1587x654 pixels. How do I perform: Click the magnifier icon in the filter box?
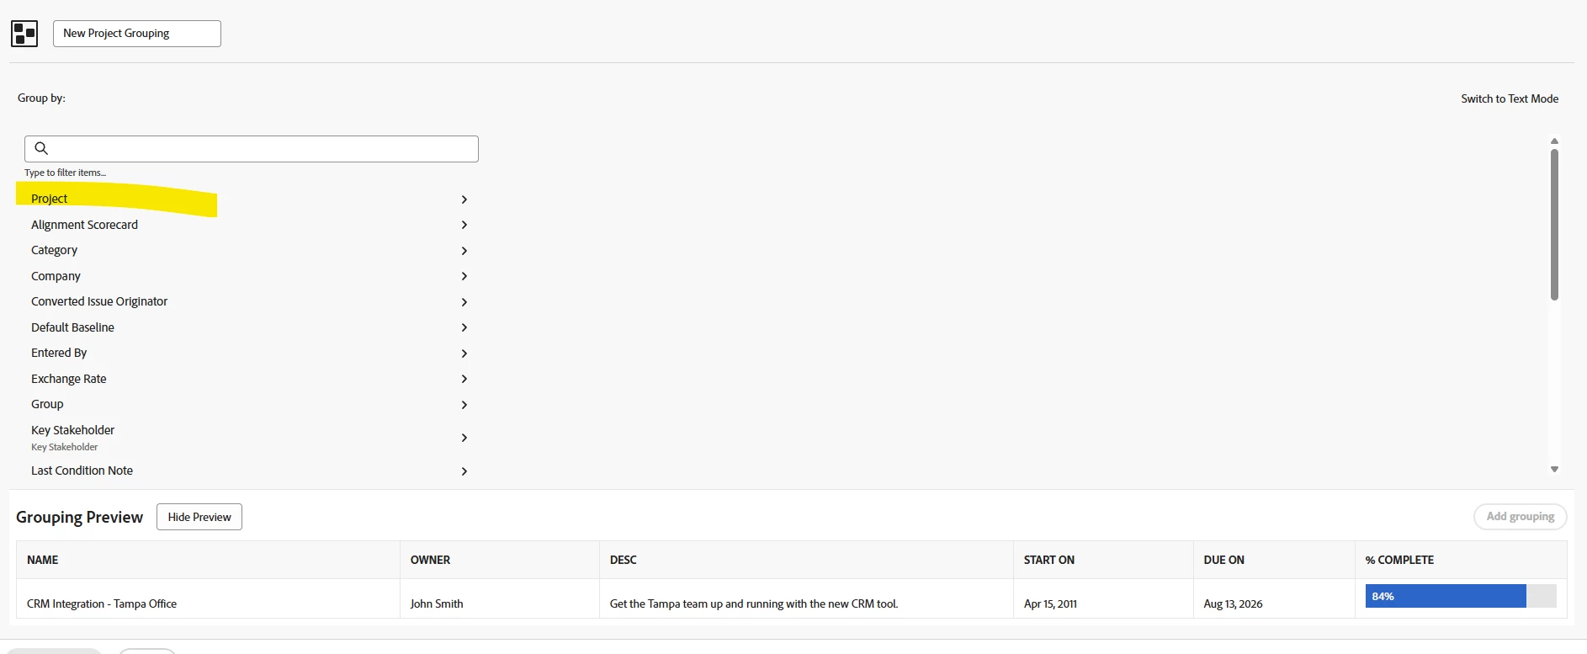click(x=41, y=148)
